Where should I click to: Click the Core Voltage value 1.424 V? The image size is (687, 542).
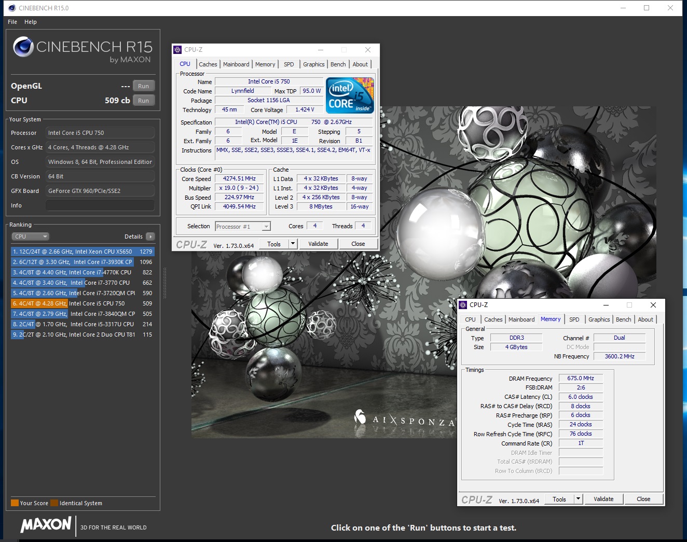tap(305, 109)
